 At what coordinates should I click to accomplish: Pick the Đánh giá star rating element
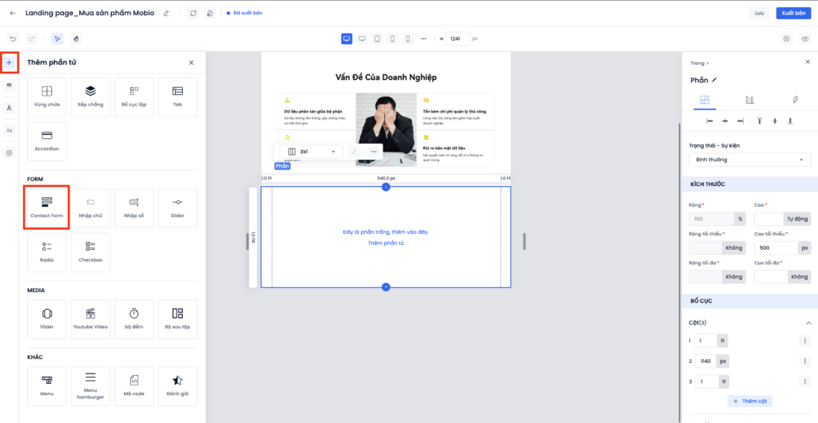(177, 386)
